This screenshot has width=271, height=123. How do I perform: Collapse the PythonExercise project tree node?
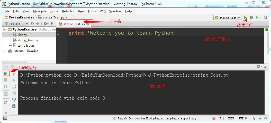click(4, 29)
